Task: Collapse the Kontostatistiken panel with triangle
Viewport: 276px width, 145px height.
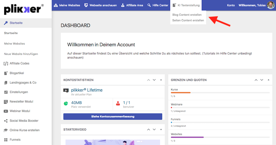Action: tap(161, 80)
